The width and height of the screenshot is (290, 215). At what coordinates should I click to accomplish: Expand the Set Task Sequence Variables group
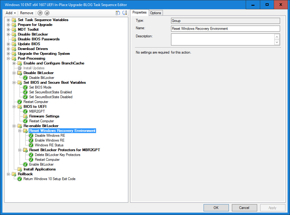8,20
